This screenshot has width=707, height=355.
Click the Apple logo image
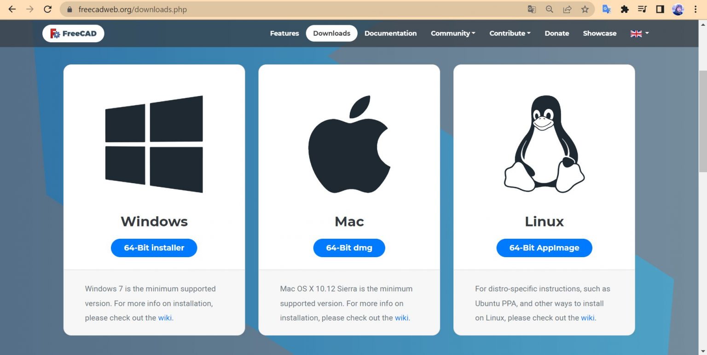pos(349,144)
